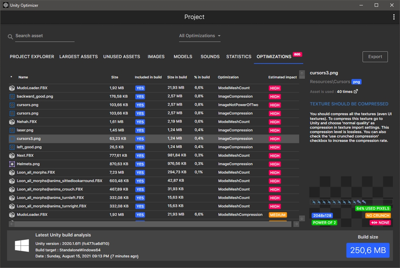Viewport: 400px width, 268px height.
Task: Open the Statistics tab
Action: pos(239,56)
